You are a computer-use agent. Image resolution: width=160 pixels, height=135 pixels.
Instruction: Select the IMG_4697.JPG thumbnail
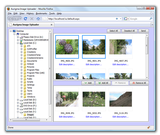[x=121, y=47]
